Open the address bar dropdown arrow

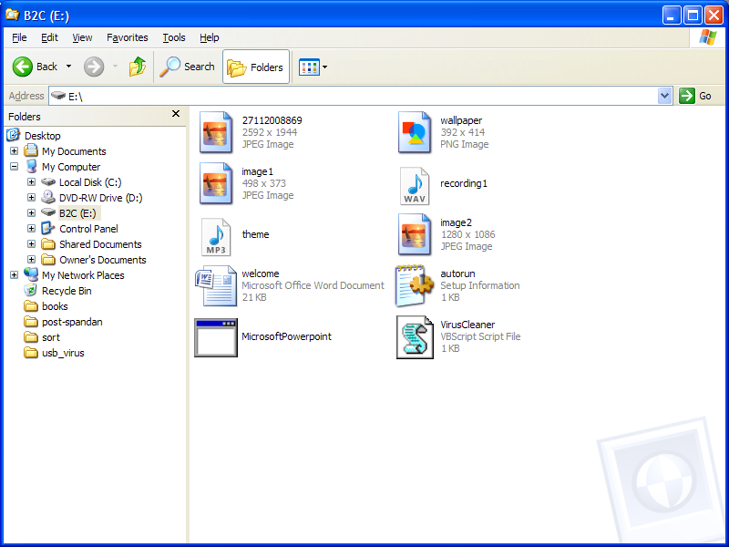664,96
